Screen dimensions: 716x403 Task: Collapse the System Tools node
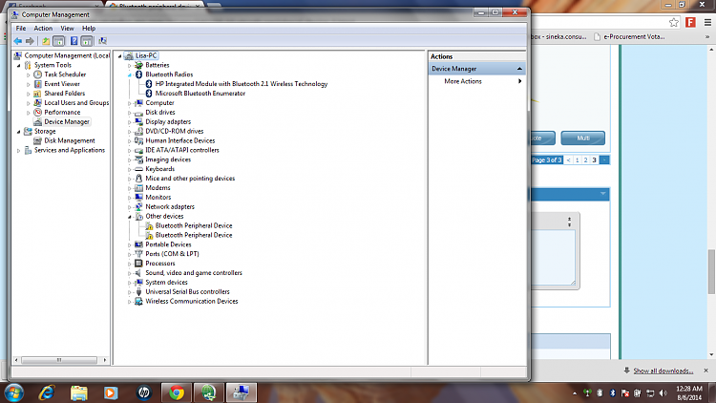(x=19, y=66)
